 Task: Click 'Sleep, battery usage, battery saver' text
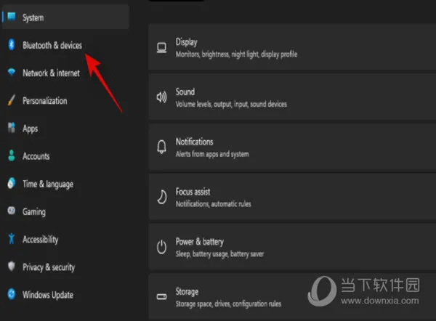(x=219, y=254)
